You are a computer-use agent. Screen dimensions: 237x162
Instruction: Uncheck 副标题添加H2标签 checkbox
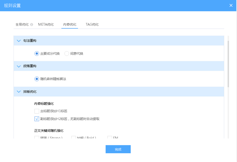tap(37, 119)
